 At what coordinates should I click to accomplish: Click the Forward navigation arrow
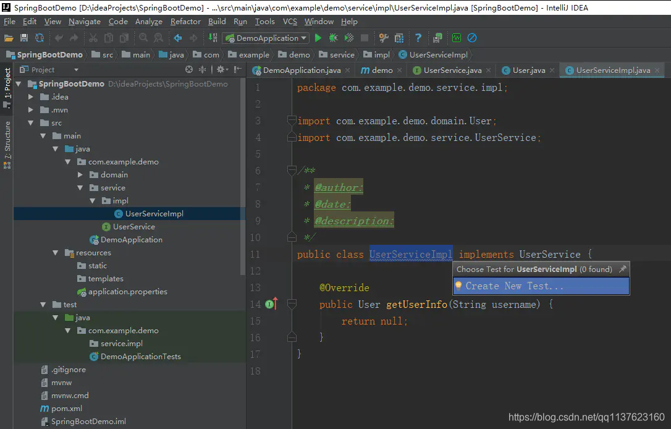click(x=193, y=38)
